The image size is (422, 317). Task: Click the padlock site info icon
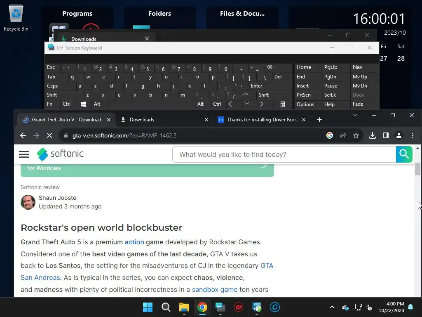tap(66, 135)
